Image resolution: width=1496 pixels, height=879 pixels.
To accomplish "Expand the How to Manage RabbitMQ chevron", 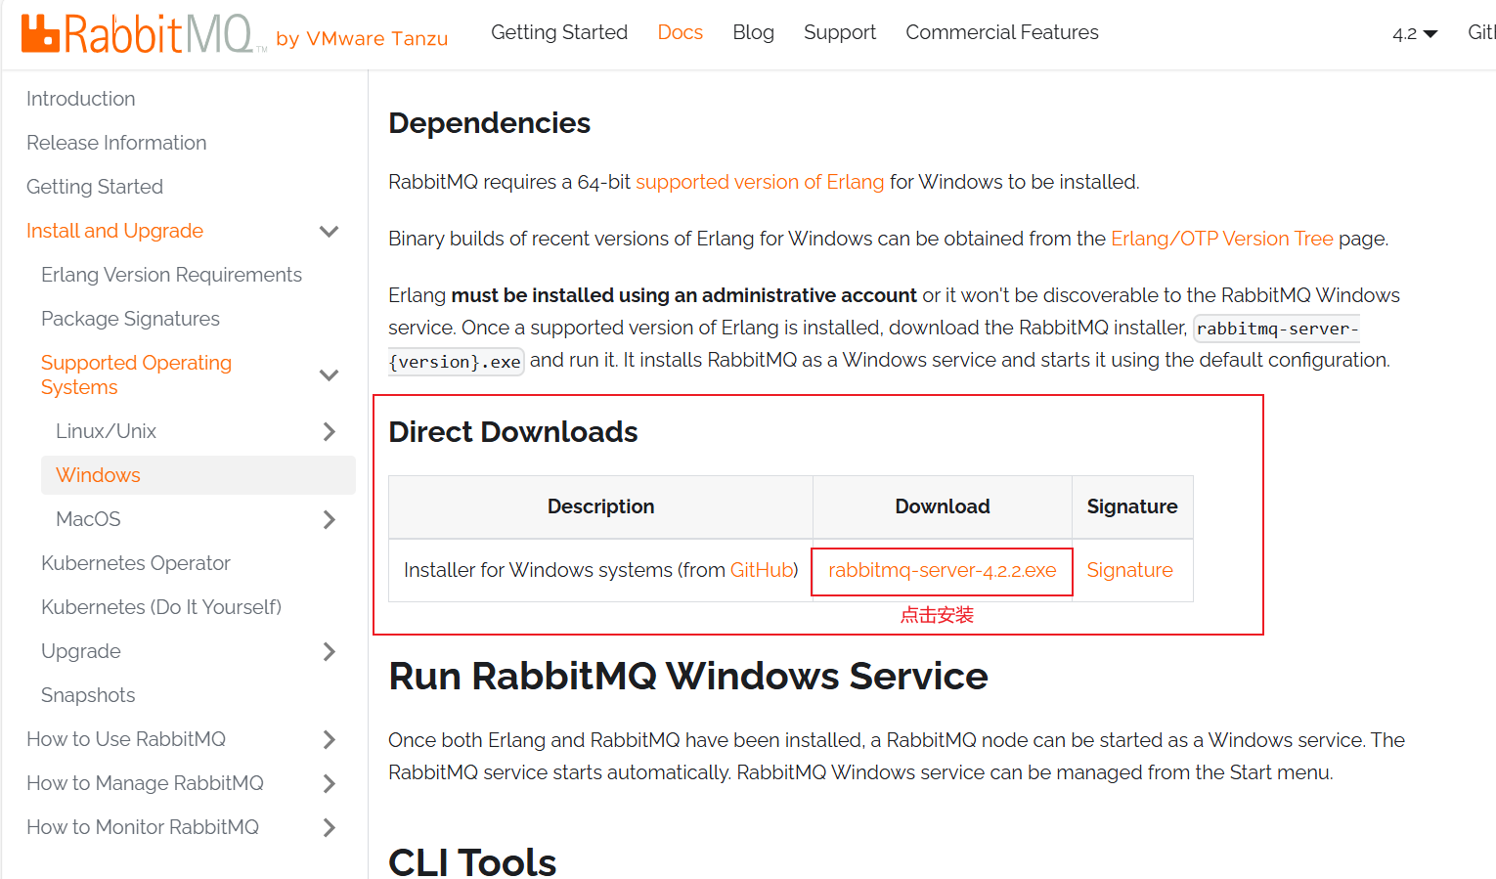I will pyautogui.click(x=330, y=783).
